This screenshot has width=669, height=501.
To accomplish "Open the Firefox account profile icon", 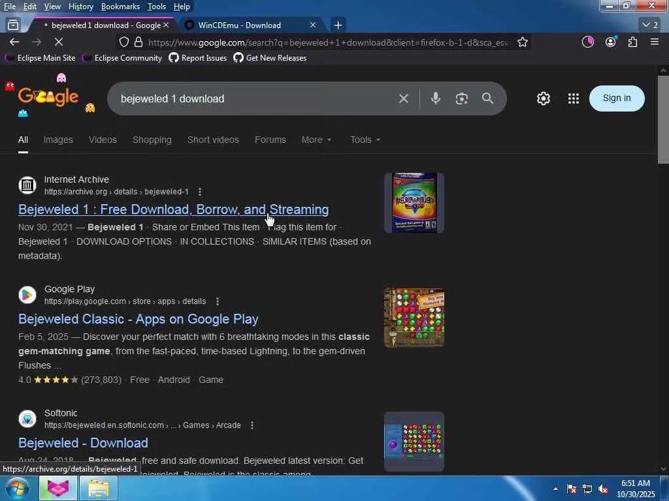I will click(611, 42).
